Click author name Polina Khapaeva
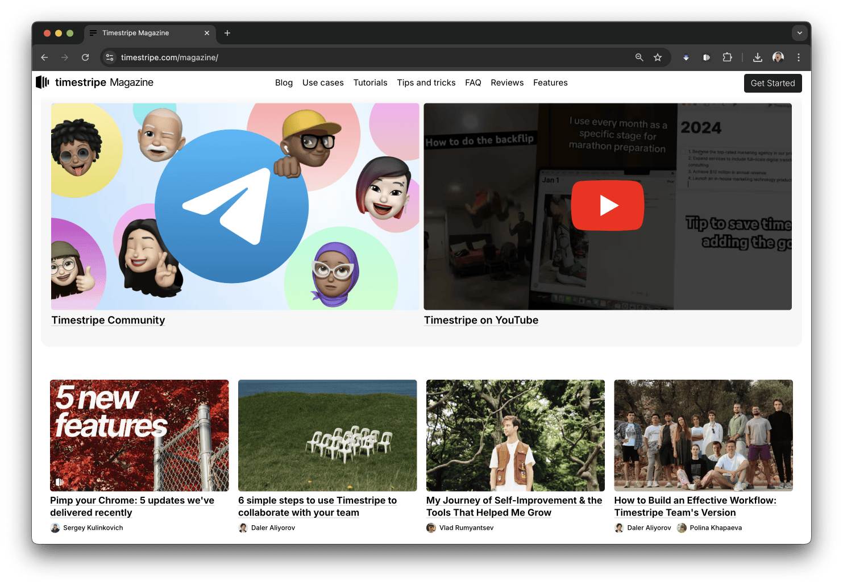Viewport: 843px width, 586px height. 716,528
